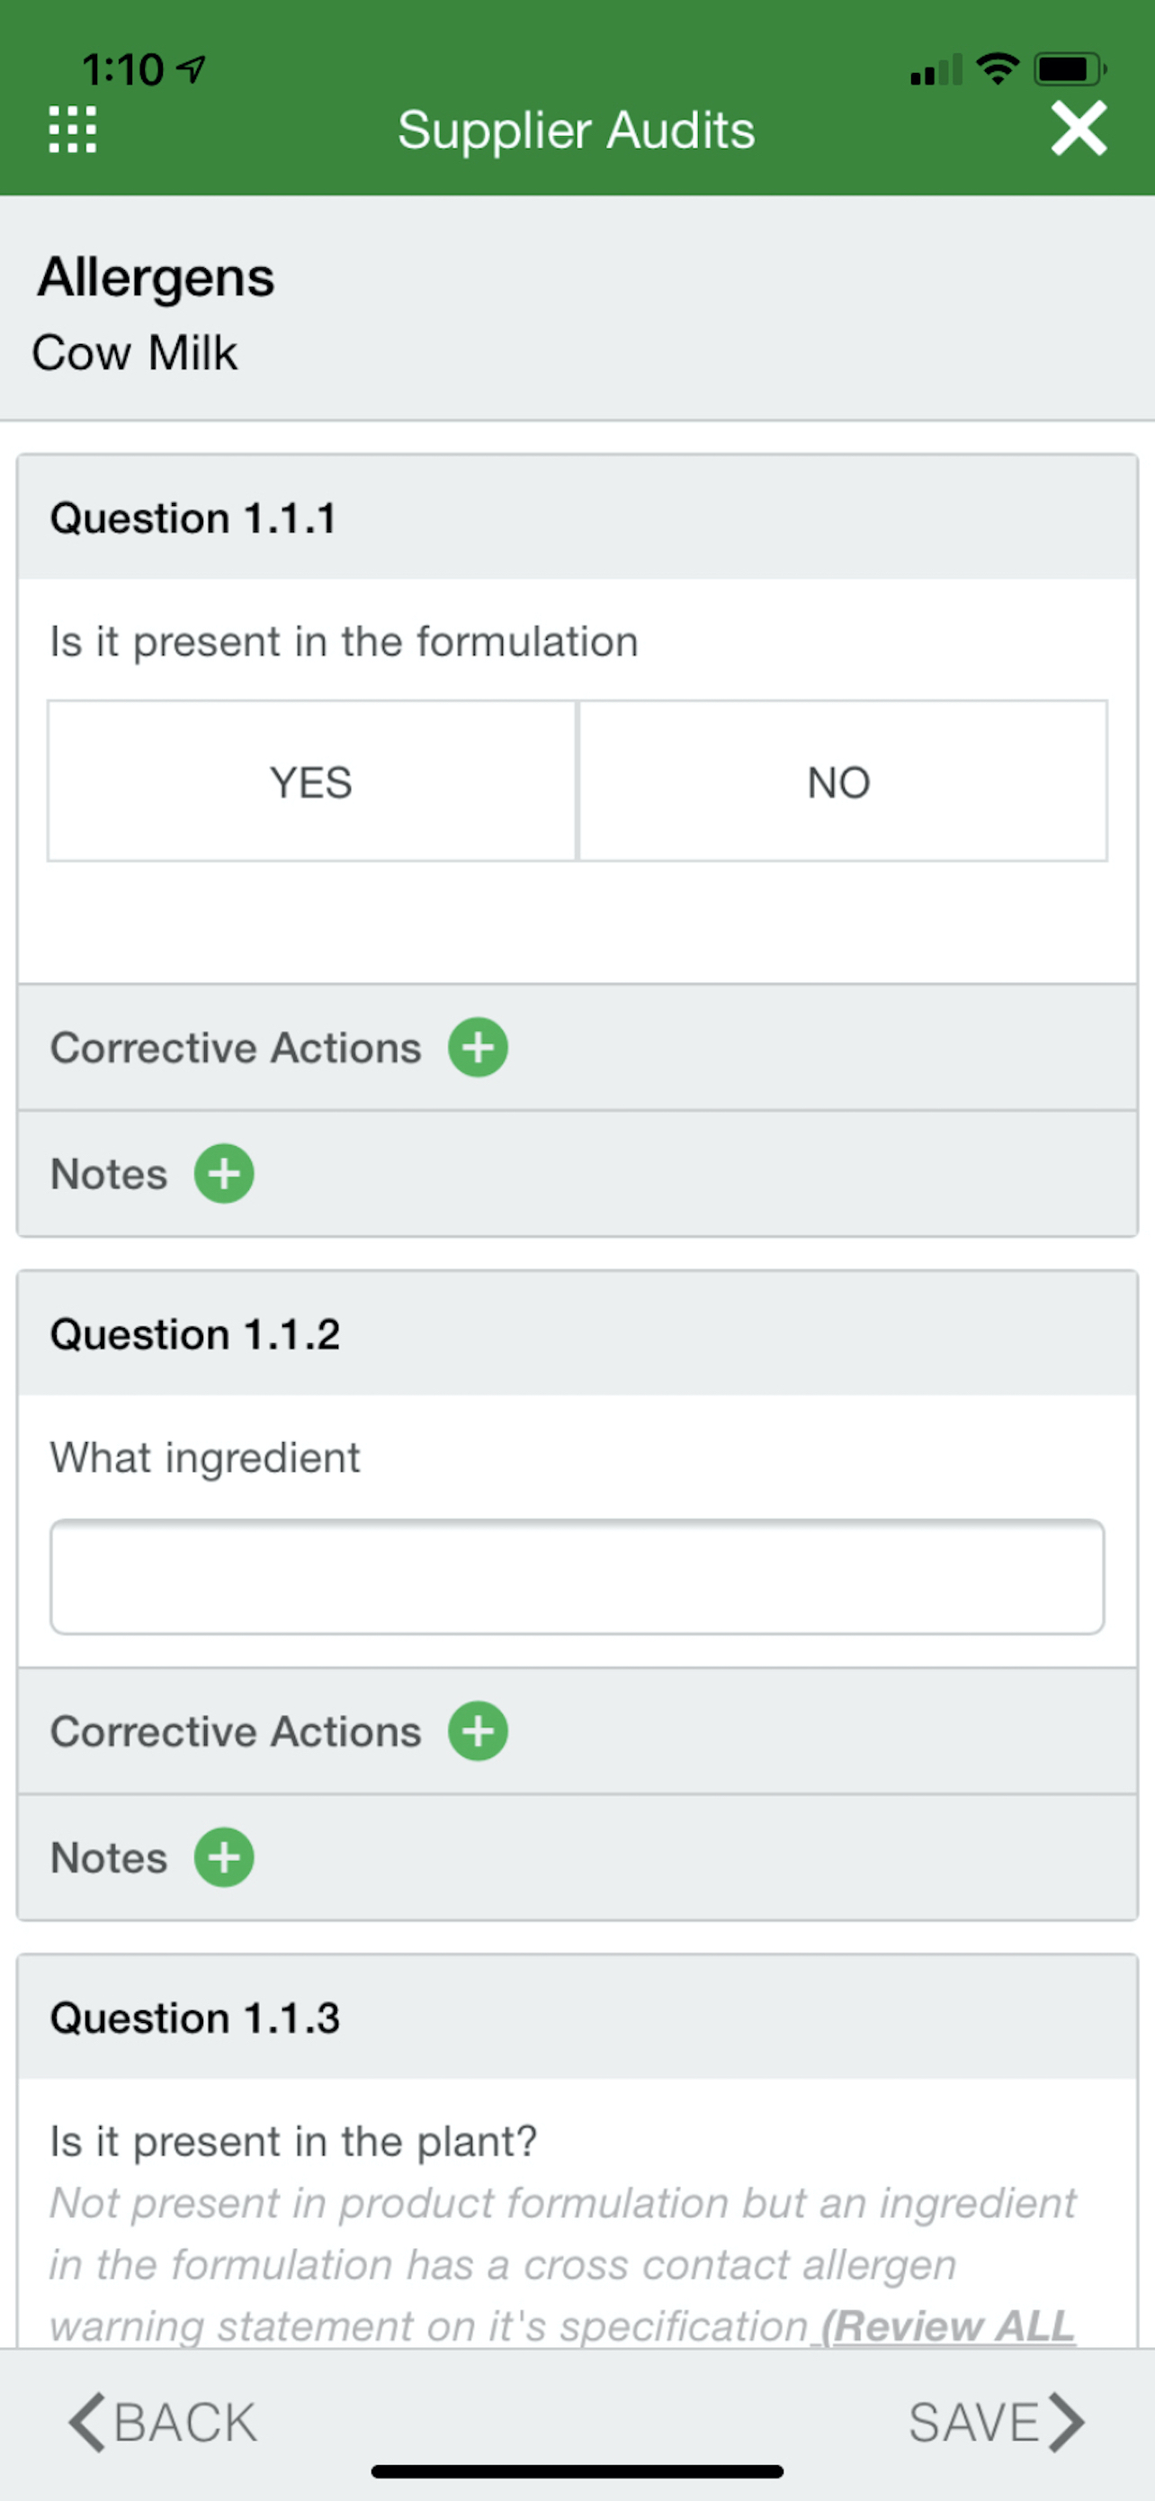This screenshot has width=1155, height=2501.
Task: Tap the Question 1.1.3 header
Action: pos(577,2018)
